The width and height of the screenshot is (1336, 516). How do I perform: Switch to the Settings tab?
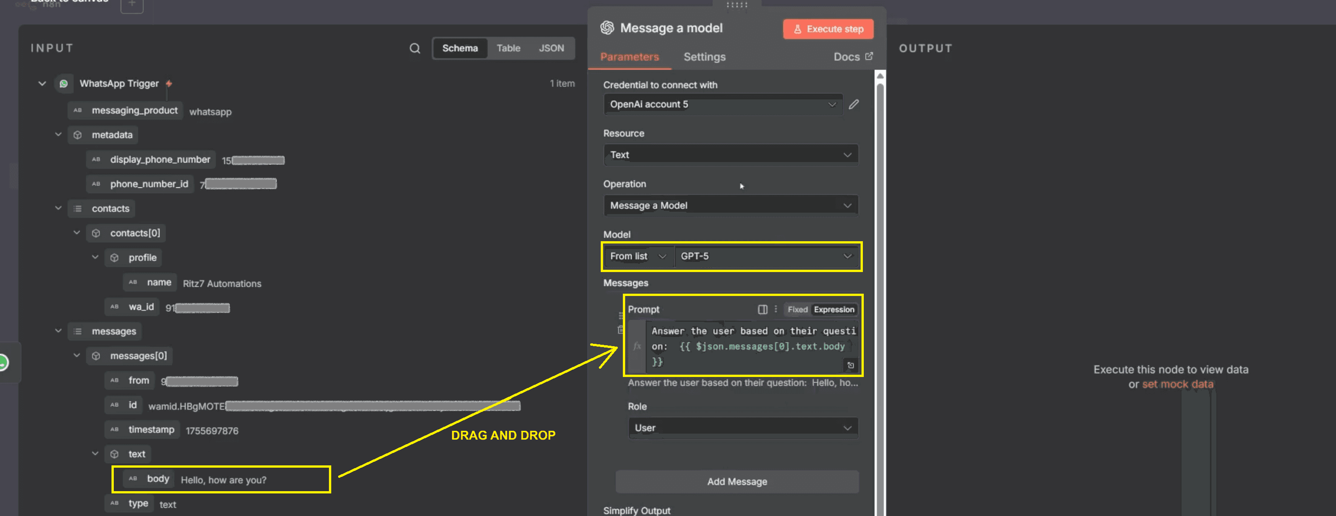704,57
